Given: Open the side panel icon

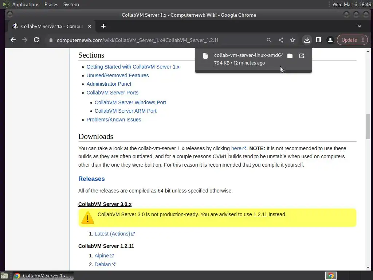Looking at the screenshot, I should 318,40.
